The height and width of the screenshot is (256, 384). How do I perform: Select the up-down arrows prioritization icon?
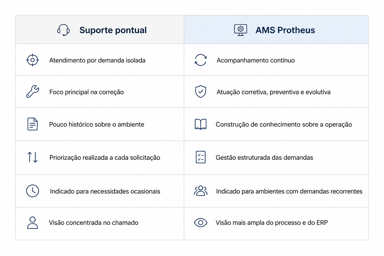32,157
